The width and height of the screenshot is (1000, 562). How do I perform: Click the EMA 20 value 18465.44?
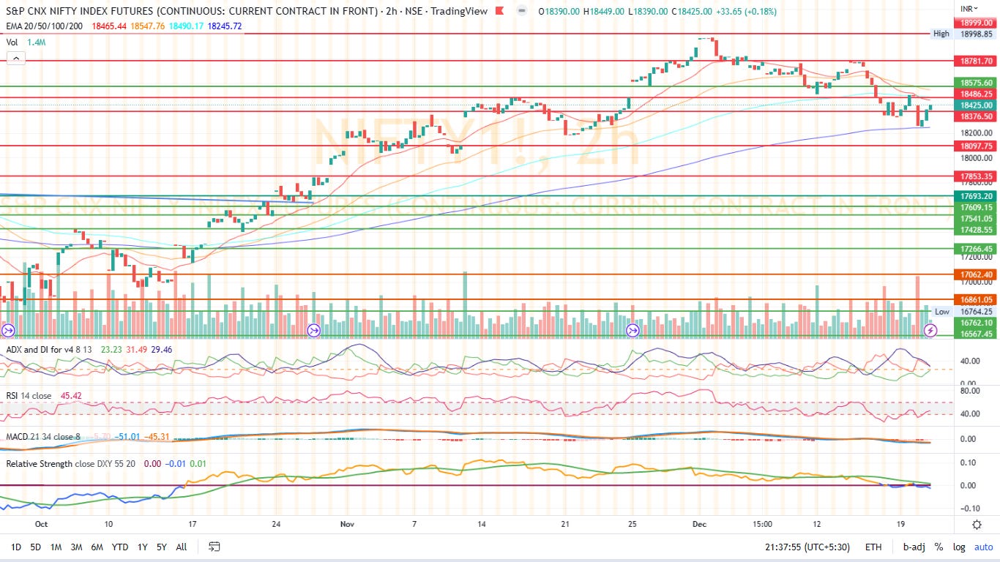[108, 26]
